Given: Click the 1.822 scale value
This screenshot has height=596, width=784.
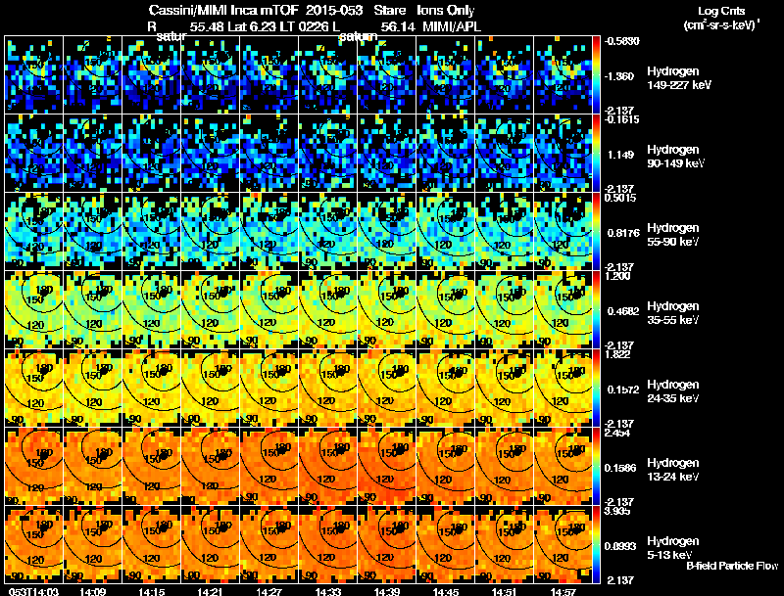Looking at the screenshot, I should (617, 354).
